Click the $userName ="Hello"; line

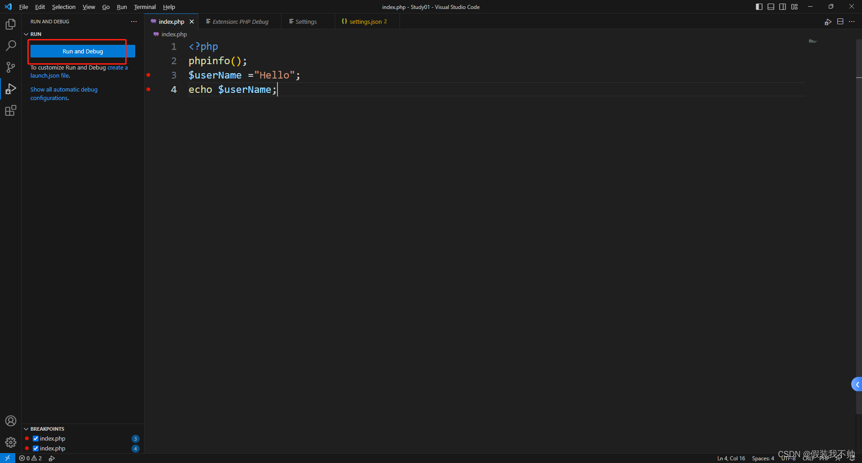coord(244,75)
